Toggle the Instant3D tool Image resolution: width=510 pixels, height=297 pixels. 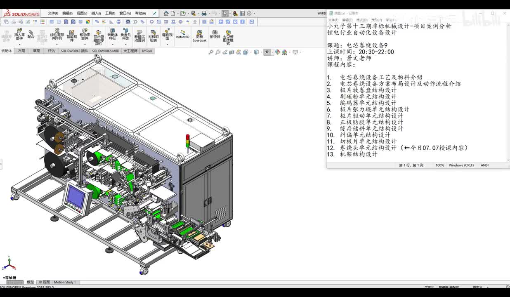[183, 34]
